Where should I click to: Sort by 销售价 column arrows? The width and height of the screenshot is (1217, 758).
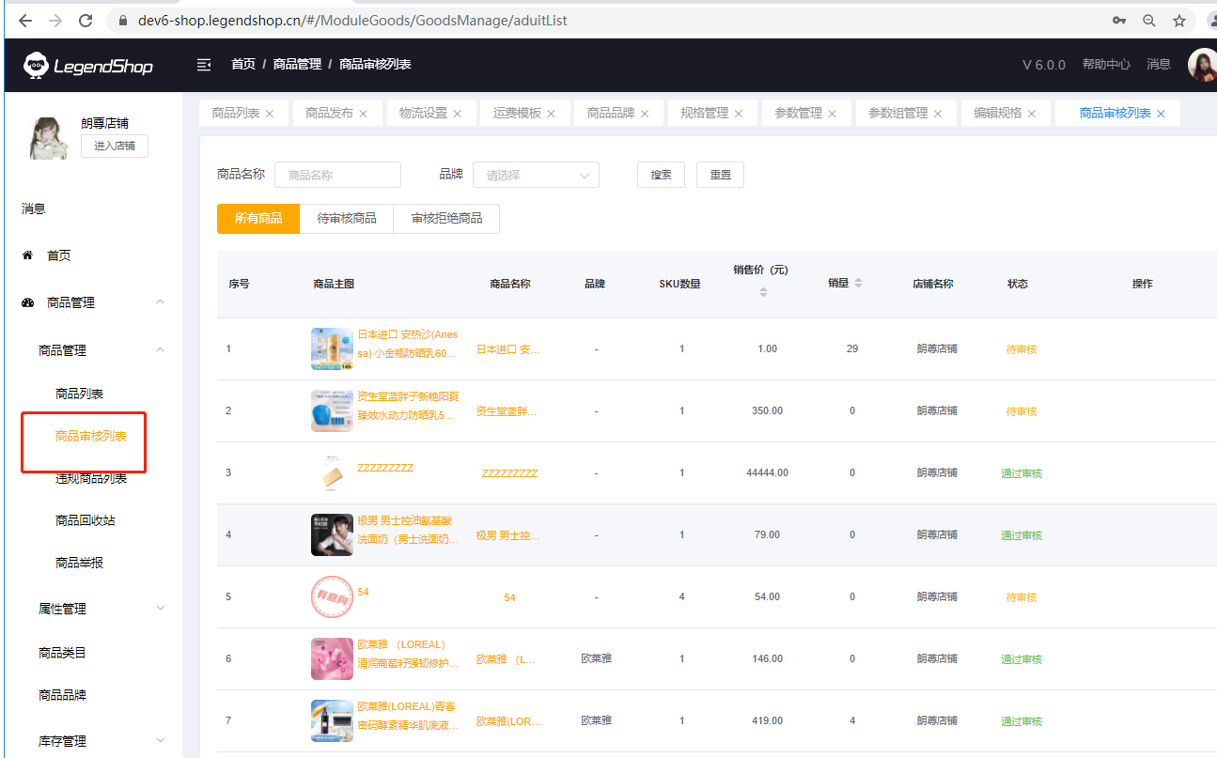[763, 292]
